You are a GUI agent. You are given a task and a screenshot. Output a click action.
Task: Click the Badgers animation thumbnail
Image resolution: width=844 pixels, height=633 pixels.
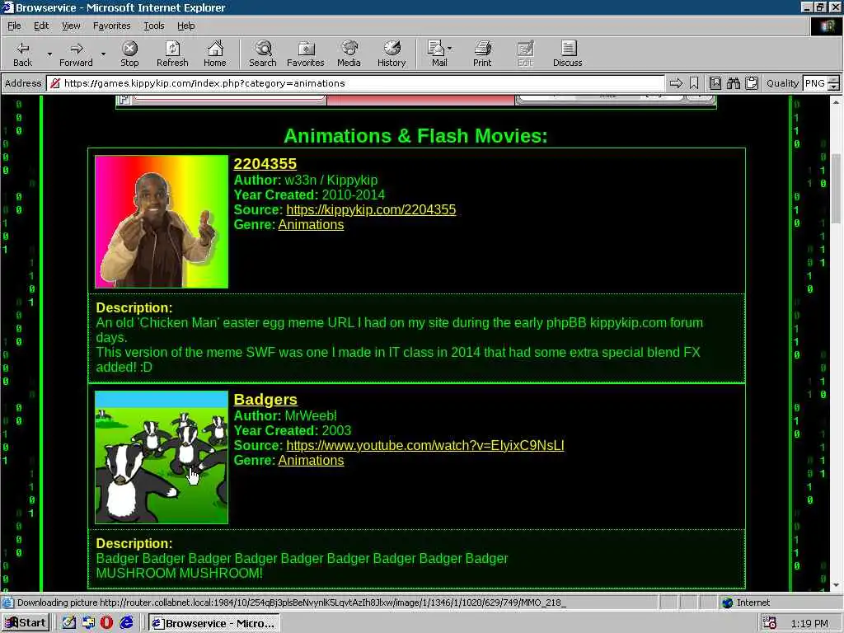pos(162,457)
